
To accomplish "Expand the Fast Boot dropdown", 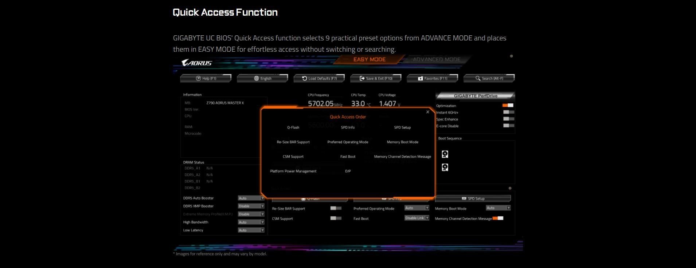I will click(417, 218).
